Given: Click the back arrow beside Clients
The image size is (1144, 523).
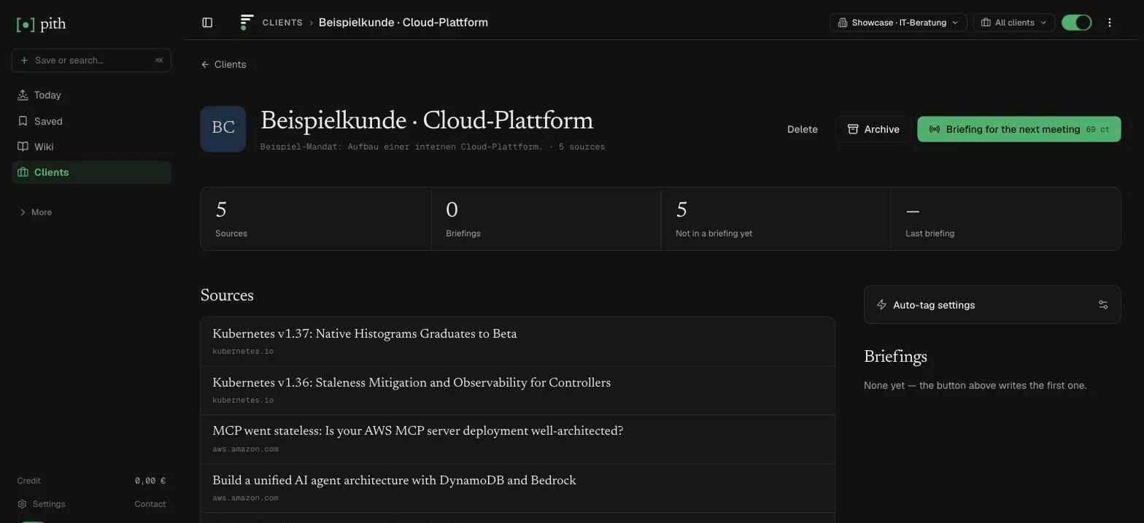Looking at the screenshot, I should [x=205, y=64].
